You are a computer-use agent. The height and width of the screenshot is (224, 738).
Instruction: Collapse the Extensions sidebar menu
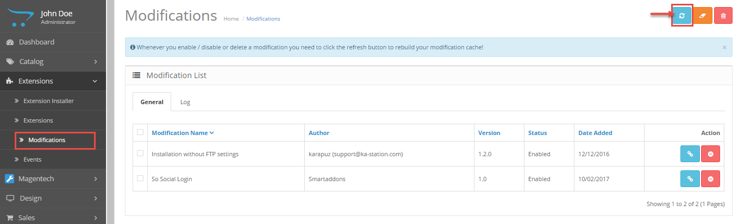(x=53, y=81)
